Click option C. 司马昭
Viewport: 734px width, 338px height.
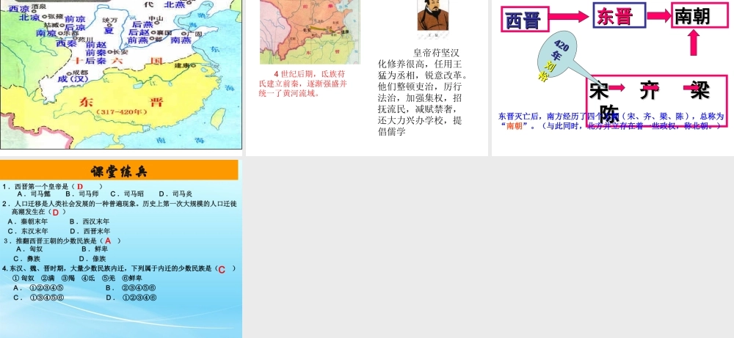click(x=127, y=194)
